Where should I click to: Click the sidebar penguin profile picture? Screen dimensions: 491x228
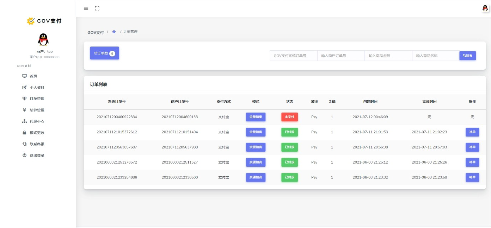tap(43, 40)
